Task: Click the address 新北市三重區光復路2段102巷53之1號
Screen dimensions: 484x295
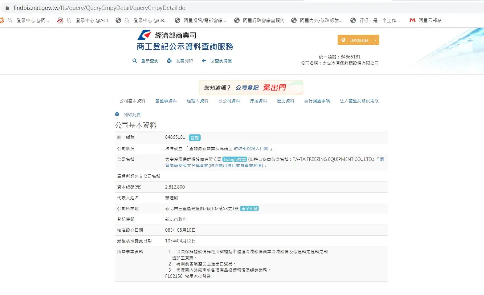Action: (202, 209)
